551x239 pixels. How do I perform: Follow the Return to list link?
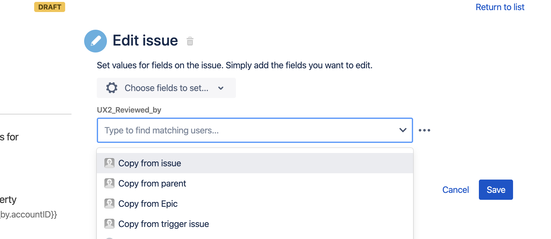pos(500,7)
